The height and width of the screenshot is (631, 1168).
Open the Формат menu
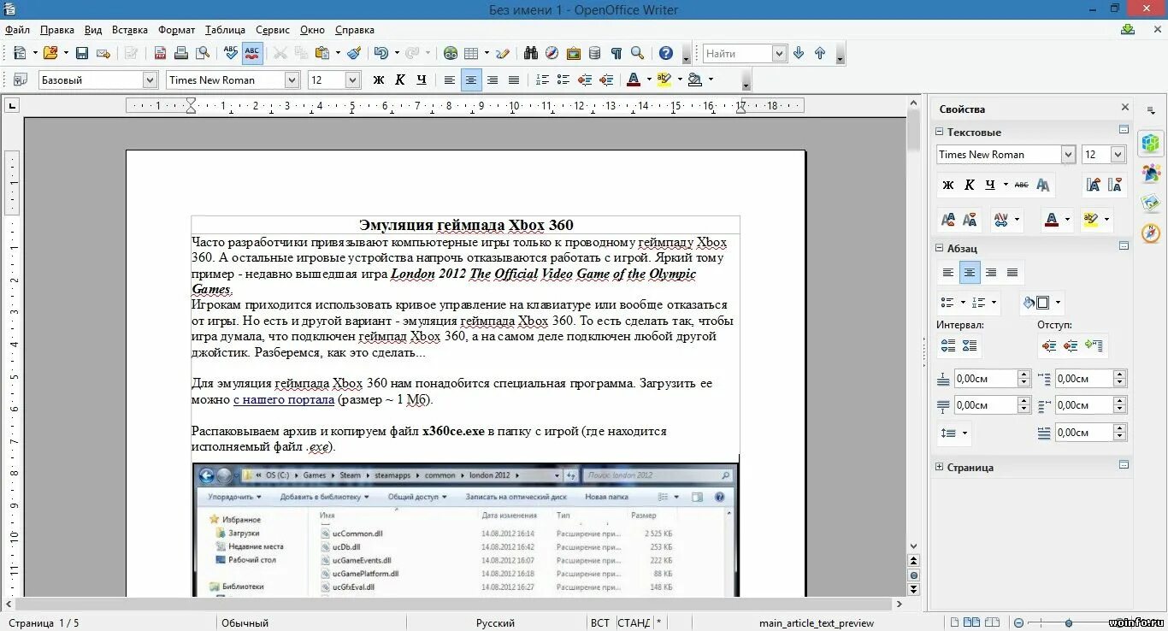tap(177, 30)
